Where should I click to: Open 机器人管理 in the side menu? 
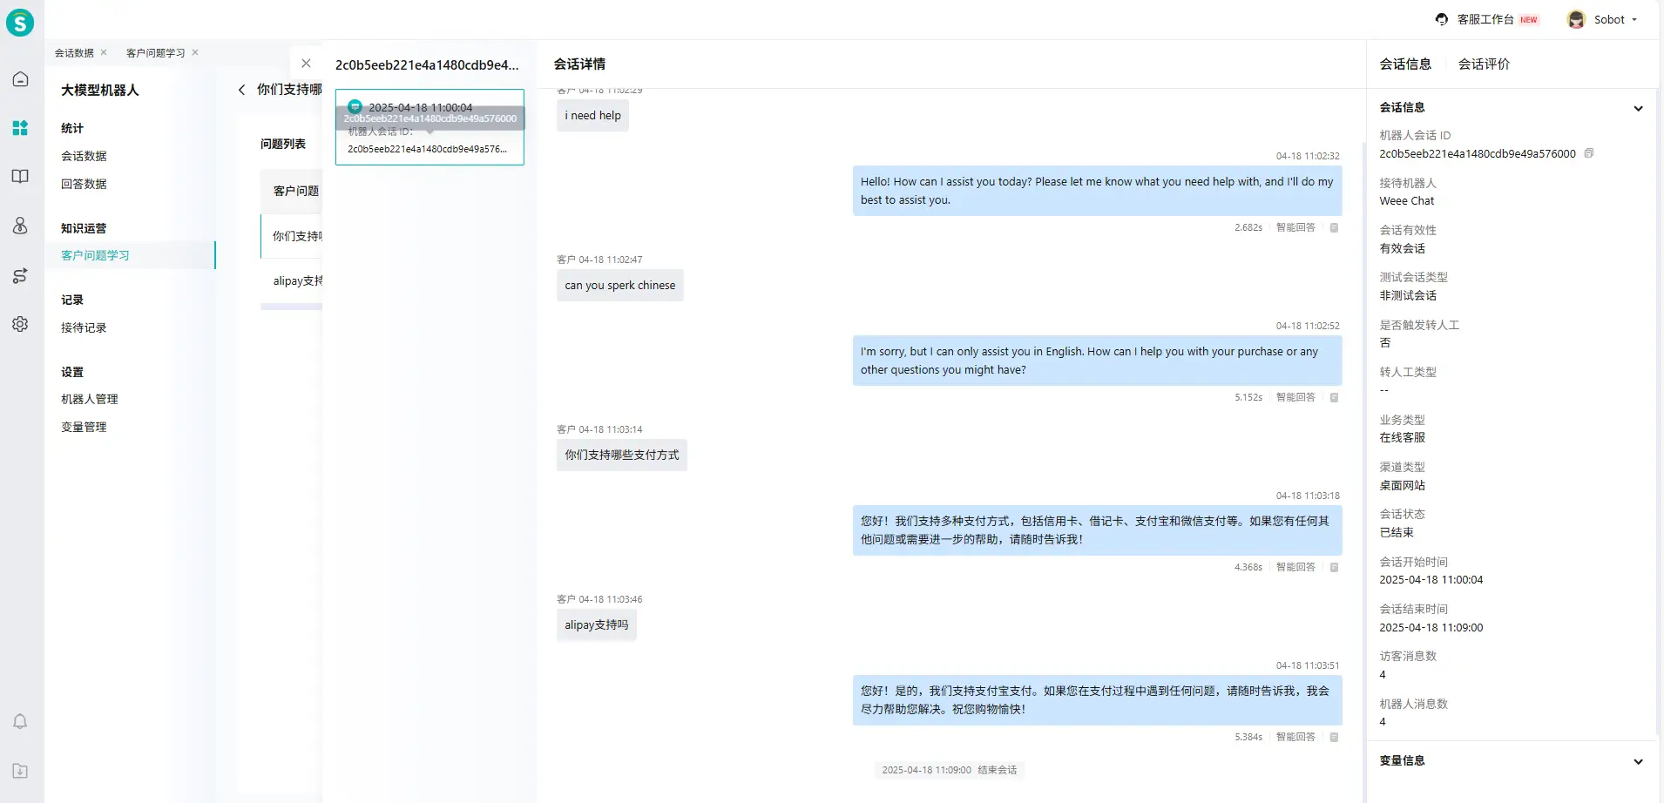tap(90, 399)
